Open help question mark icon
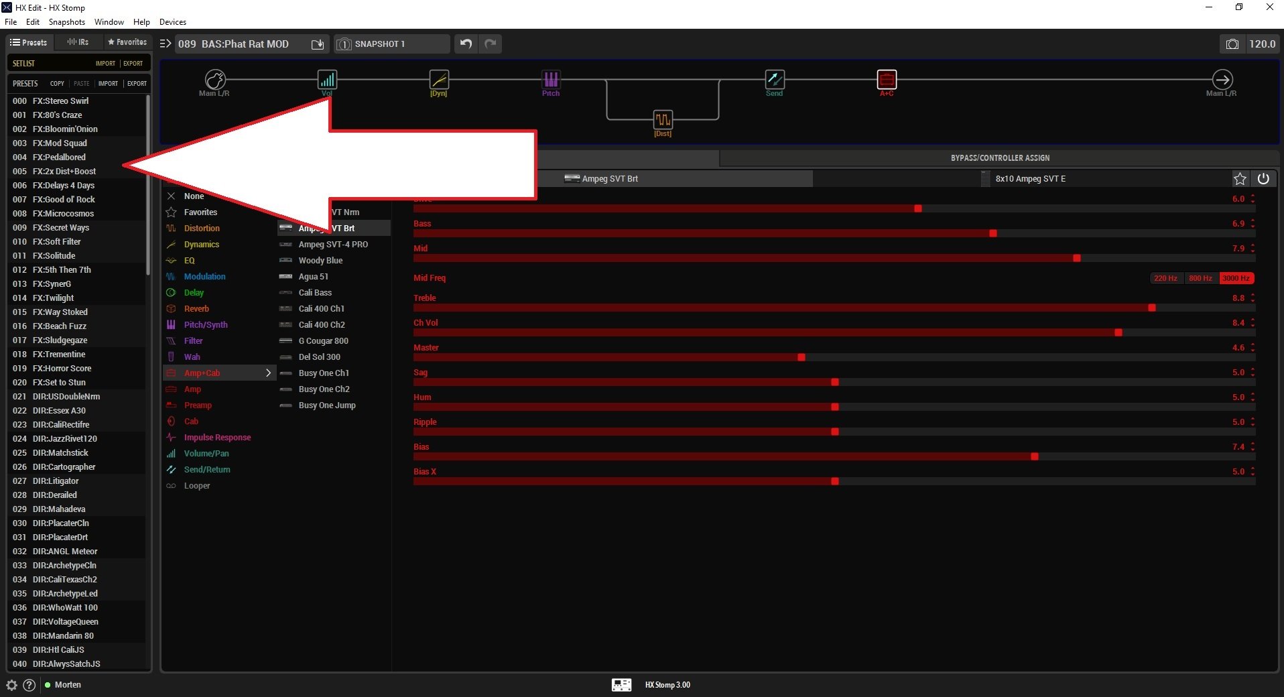The image size is (1284, 697). 29,685
